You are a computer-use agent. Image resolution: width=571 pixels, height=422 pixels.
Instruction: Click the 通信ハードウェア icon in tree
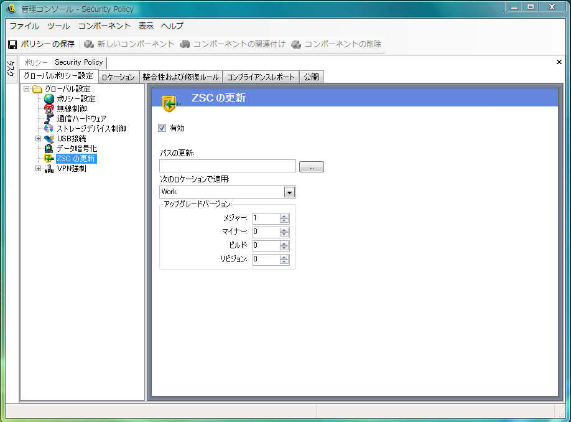(49, 118)
